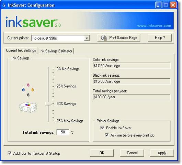Viewport: 182px width, 165px height.
Task: Toggle Add Icon to Taskbar at Startup
Action: point(10,153)
